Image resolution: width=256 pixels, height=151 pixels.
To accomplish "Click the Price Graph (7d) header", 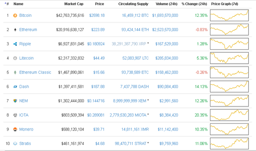I will (224, 4).
